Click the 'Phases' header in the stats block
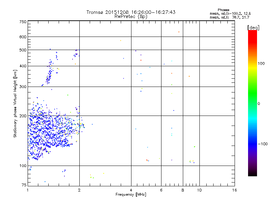The width and height of the screenshot is (276, 207). pos(223,10)
